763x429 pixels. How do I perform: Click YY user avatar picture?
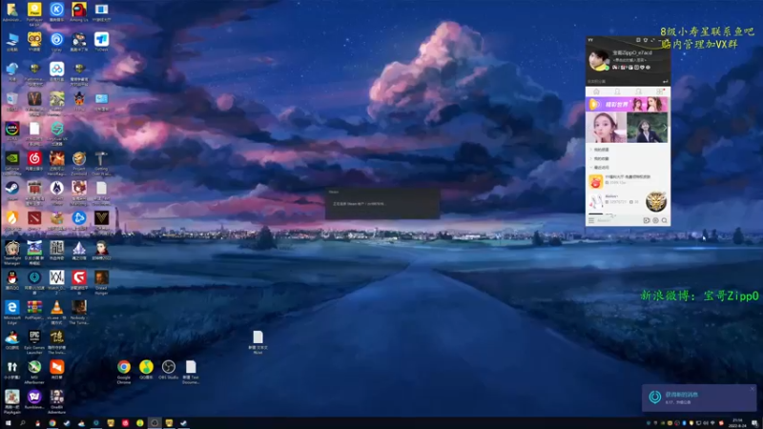[599, 60]
